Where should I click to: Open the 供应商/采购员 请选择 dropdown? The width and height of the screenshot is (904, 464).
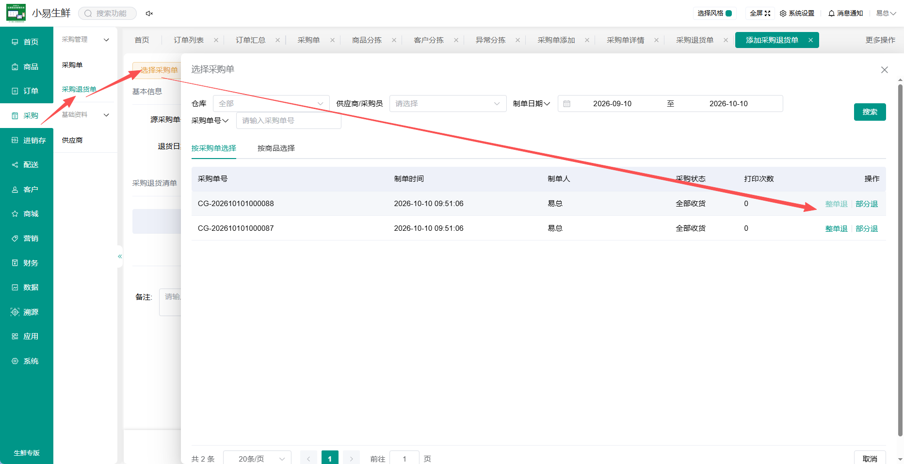point(448,103)
